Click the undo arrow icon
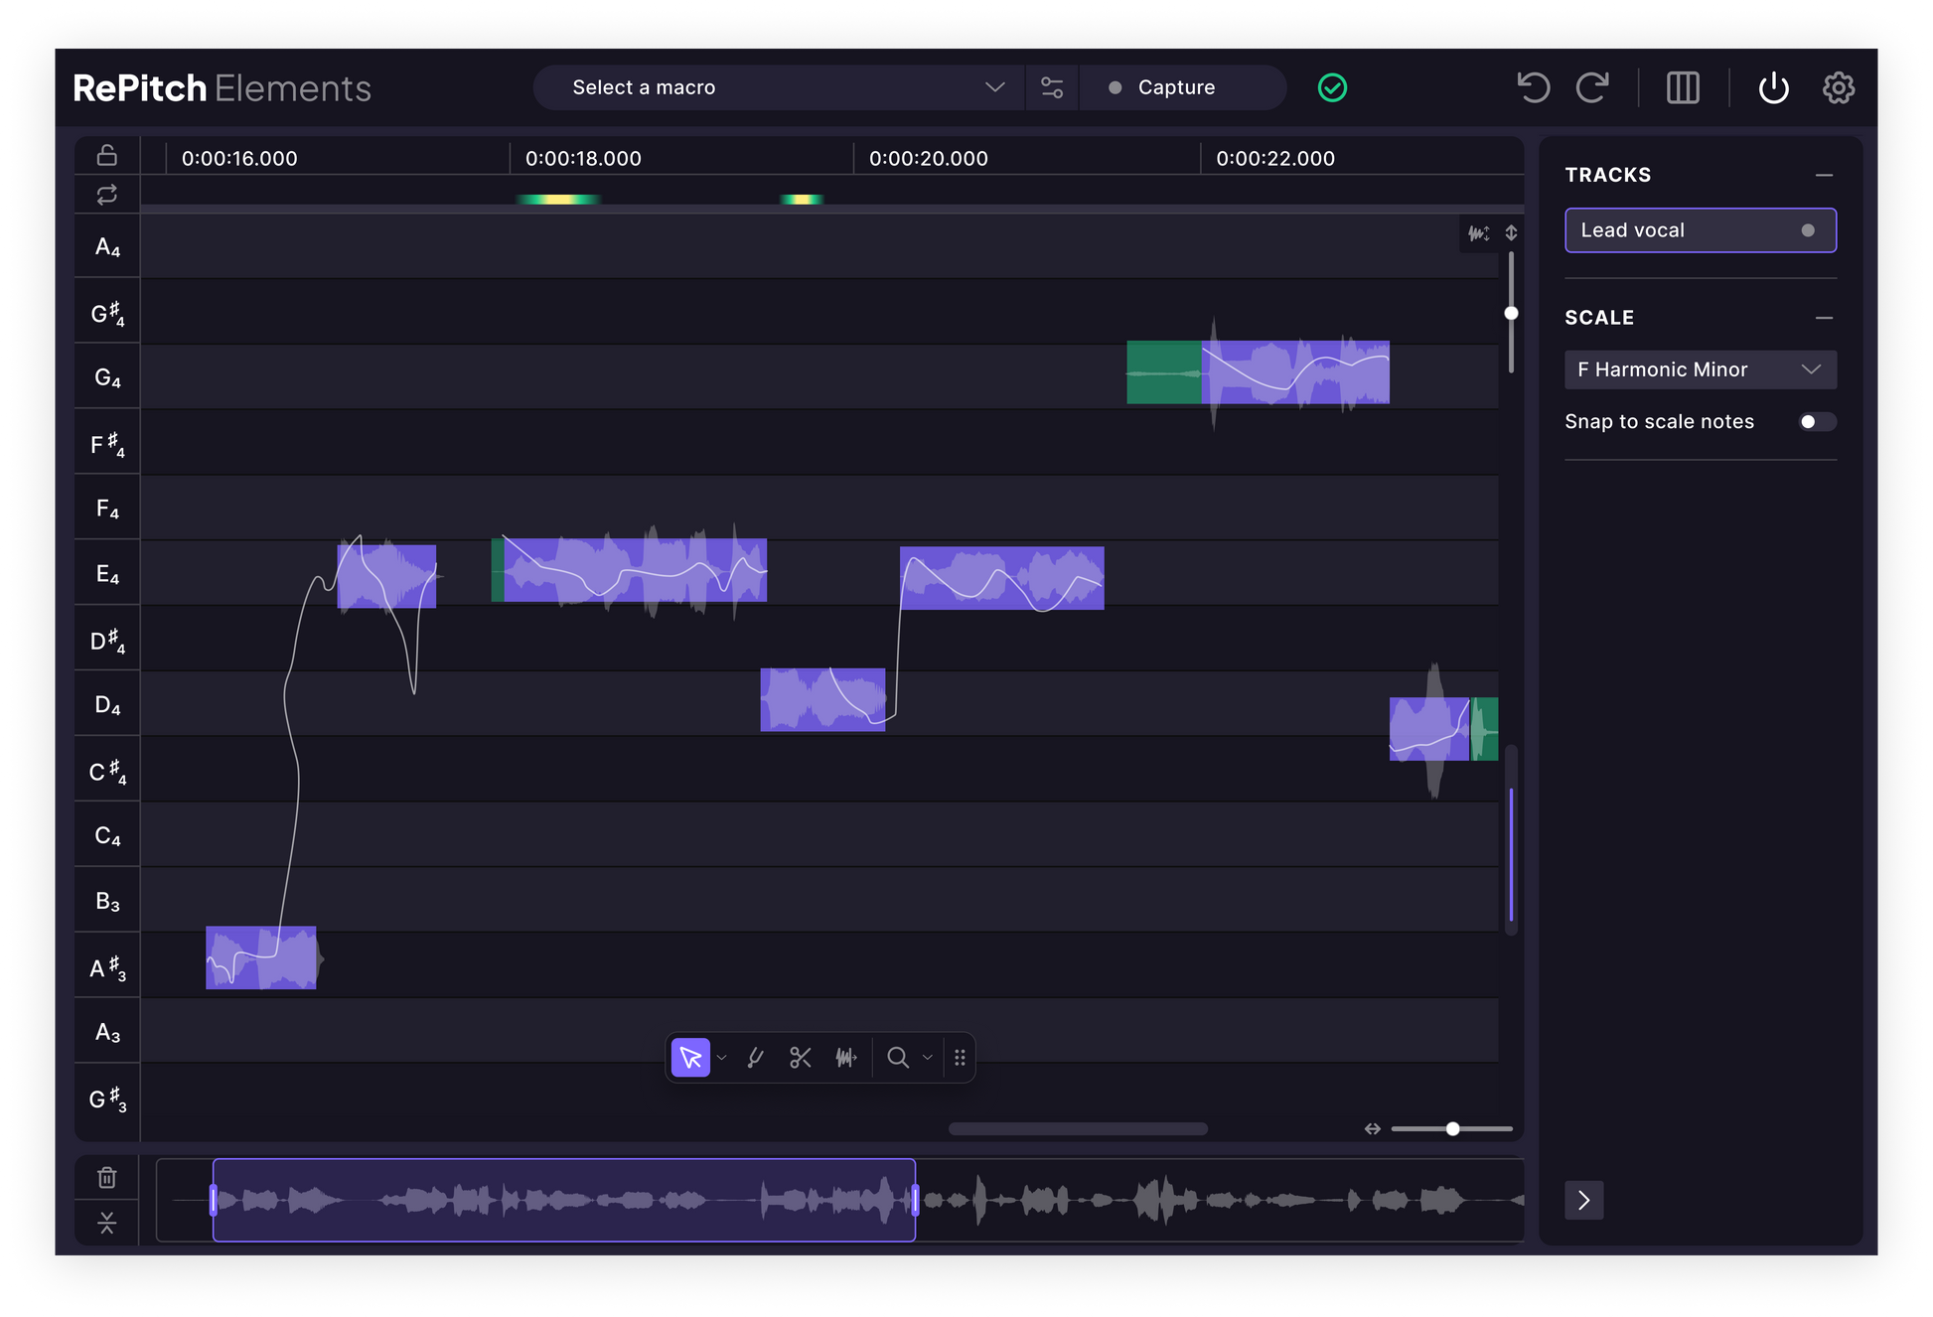 (1533, 87)
